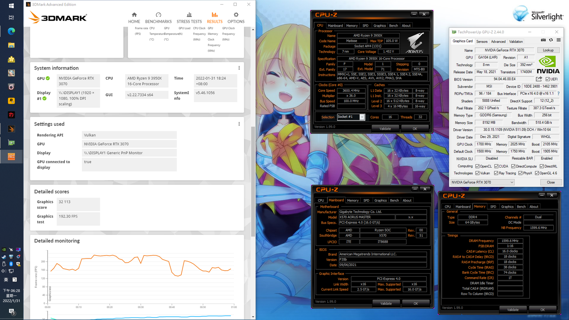This screenshot has width=569, height=320.
Task: Open the SPD tab in the CPU-Z Memory window
Action: 493,207
